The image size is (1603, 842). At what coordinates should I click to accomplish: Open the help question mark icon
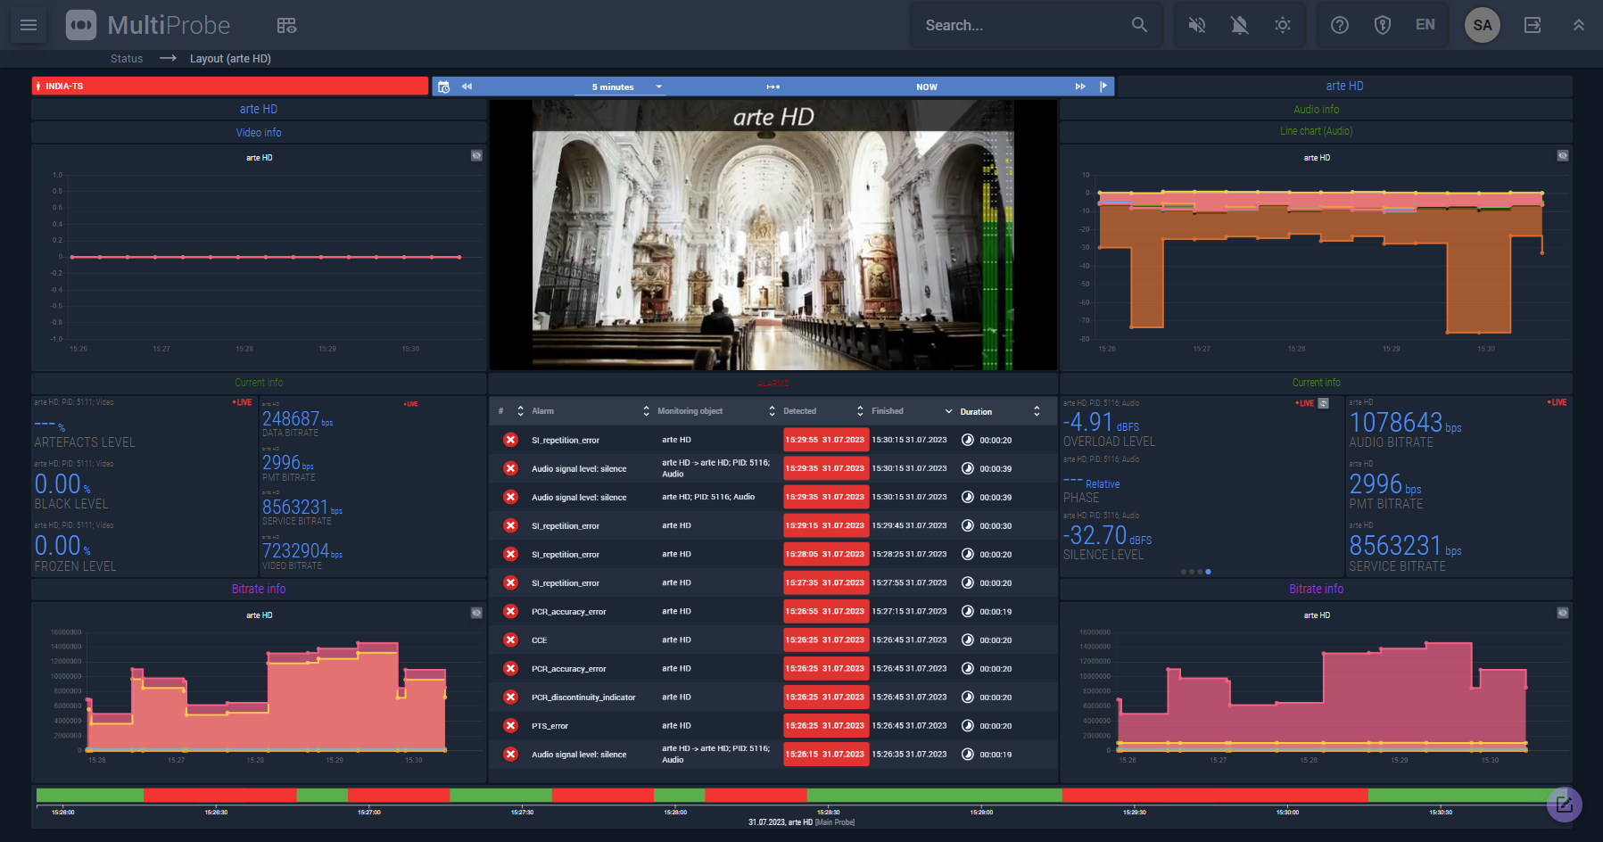pos(1339,25)
